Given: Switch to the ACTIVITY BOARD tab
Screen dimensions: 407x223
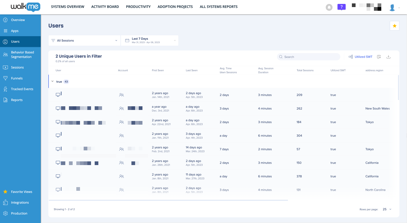Looking at the screenshot, I should tap(105, 7).
